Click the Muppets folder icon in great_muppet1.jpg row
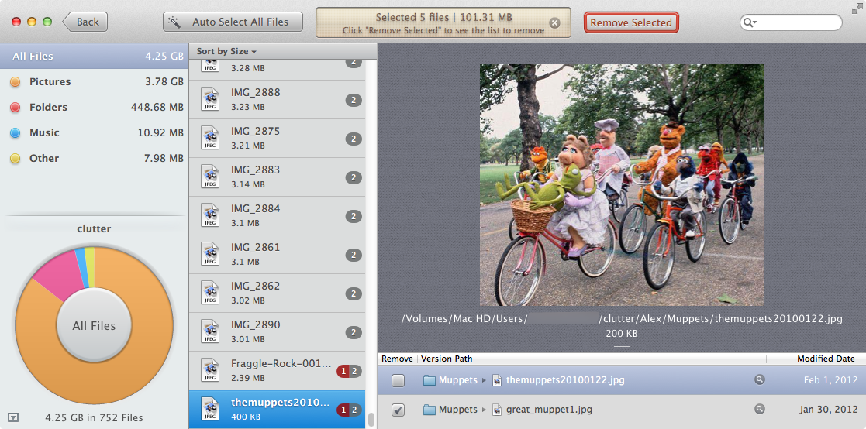 click(430, 409)
